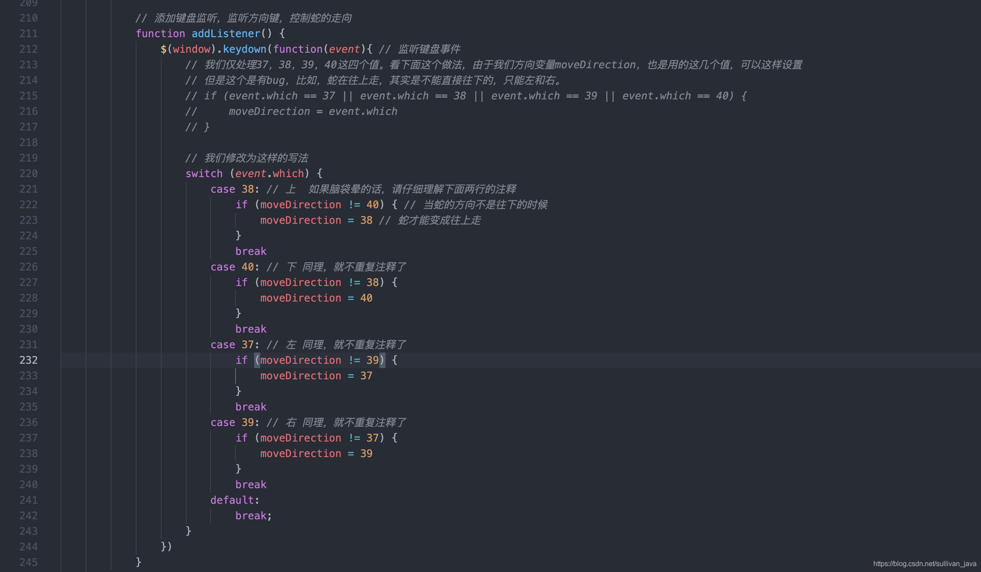
Task: Click the default: label
Action: 235,500
